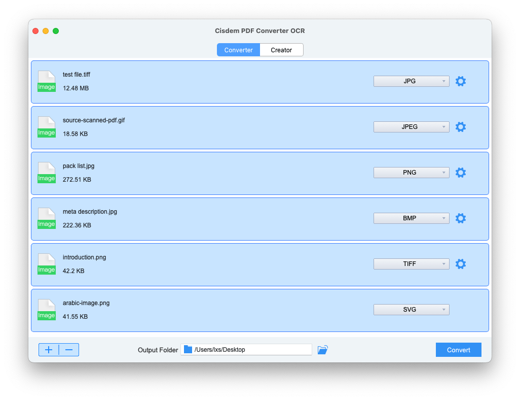Open settings gear for test file.tiff
Screen dimensions: 520x400
[x=461, y=81]
